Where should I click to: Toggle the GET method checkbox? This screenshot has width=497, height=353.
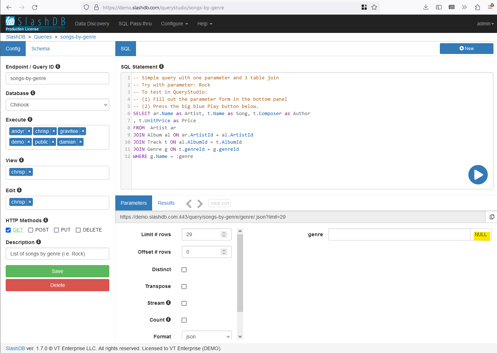click(8, 230)
